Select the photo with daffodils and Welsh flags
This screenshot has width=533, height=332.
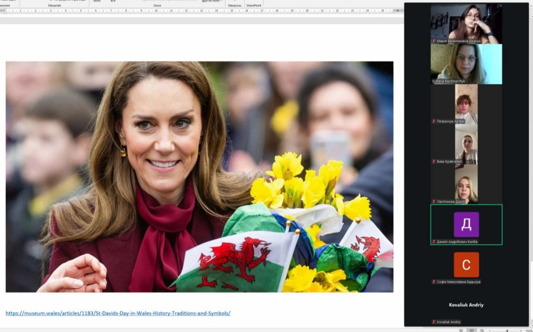point(200,177)
